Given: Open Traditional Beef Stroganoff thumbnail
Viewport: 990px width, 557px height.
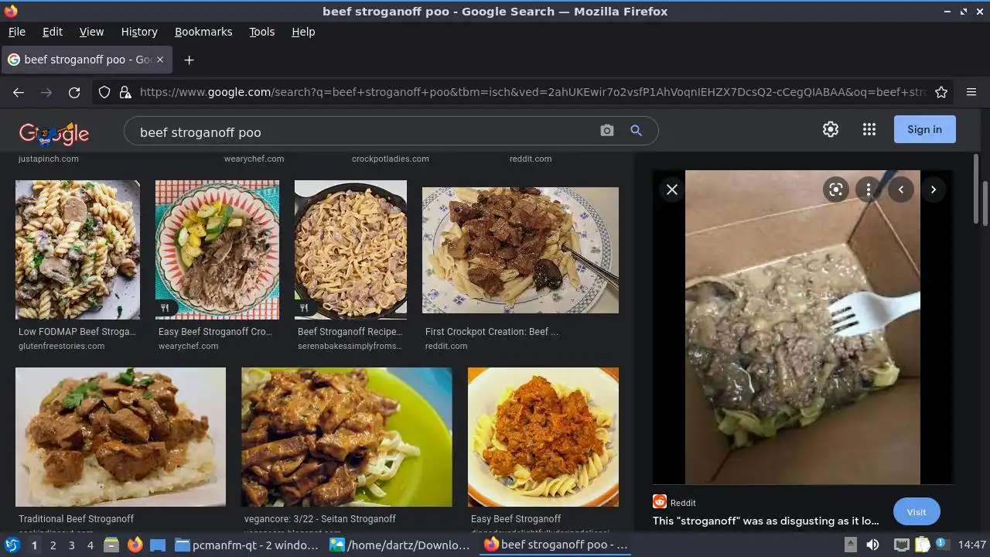Looking at the screenshot, I should click(121, 437).
